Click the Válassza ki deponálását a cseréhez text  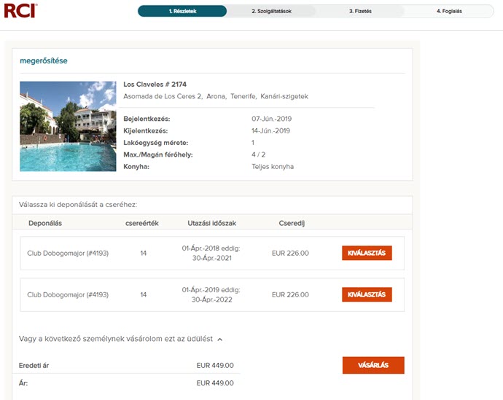[x=78, y=205]
